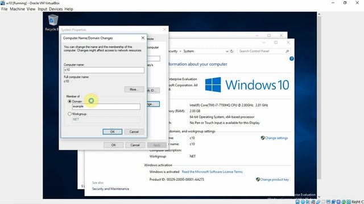The width and height of the screenshot is (364, 204).
Task: Click Apply in System Properties window
Action: pos(157,145)
